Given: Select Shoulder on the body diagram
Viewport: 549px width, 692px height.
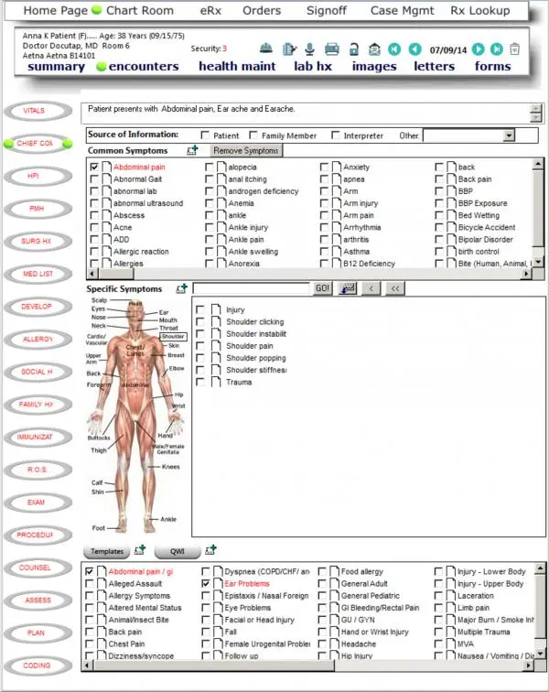Looking at the screenshot, I should tap(173, 337).
